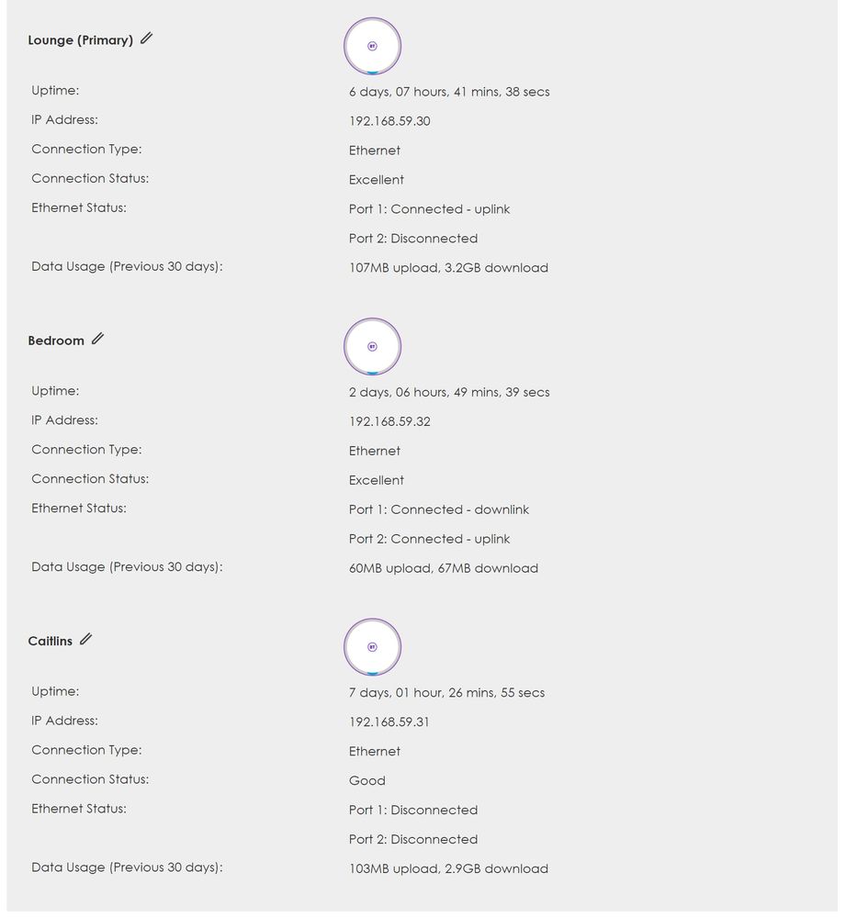Click the Caitlins uptime value of 7 days

click(x=446, y=693)
